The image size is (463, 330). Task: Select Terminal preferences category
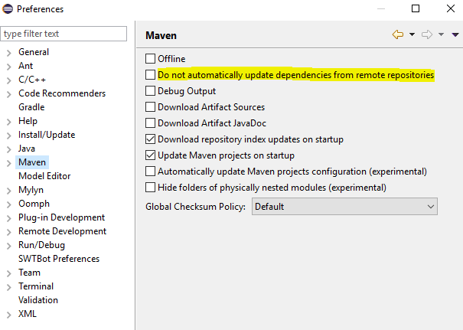coord(36,286)
